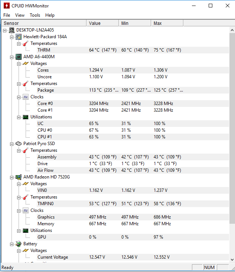Image resolution: width=235 pixels, height=272 pixels.
Task: Collapse the Patriot Pyro SSD node
Action: pyautogui.click(x=12, y=144)
